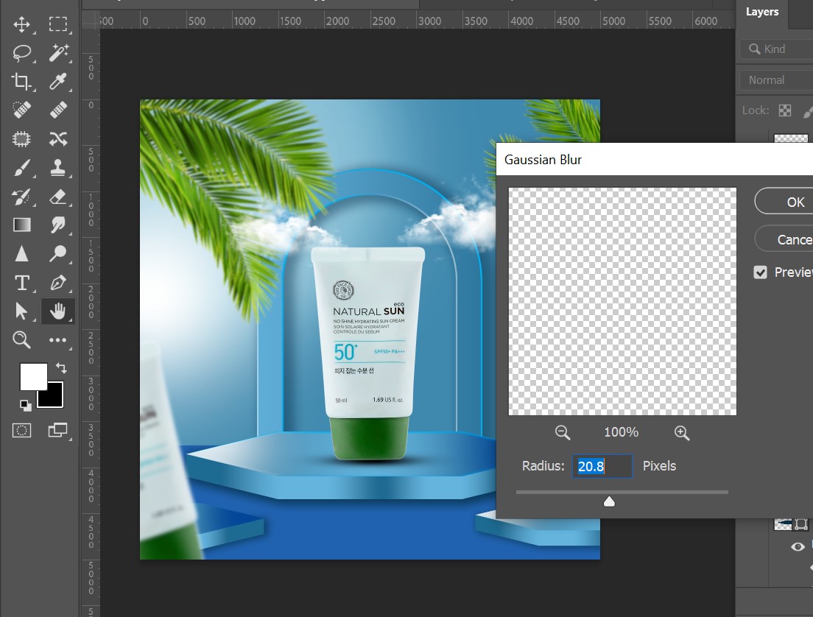Image resolution: width=813 pixels, height=617 pixels.
Task: Select the Hand tool
Action: [x=58, y=311]
